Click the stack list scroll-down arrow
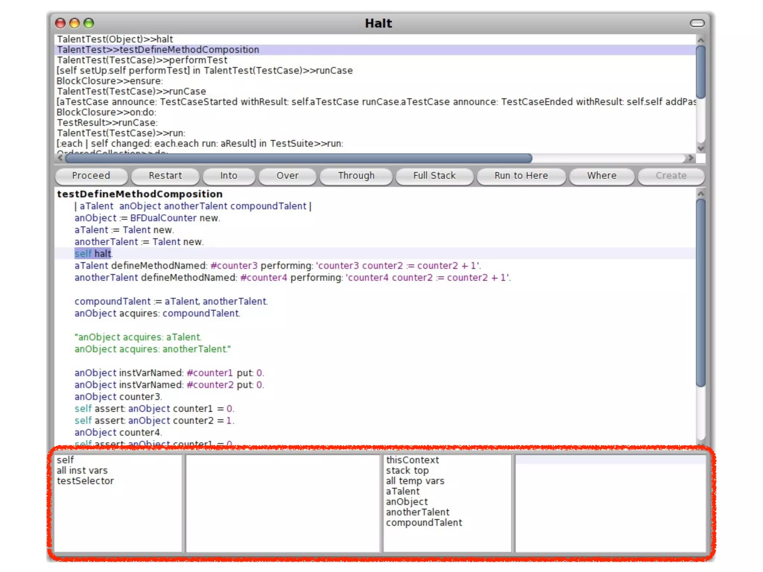Viewport: 763px width, 572px height. [x=700, y=148]
